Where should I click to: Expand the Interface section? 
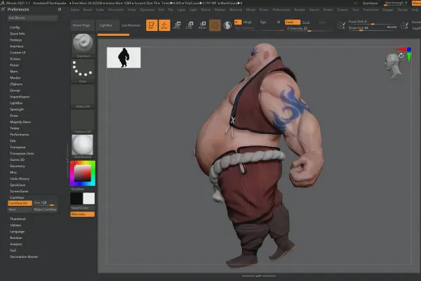17,46
